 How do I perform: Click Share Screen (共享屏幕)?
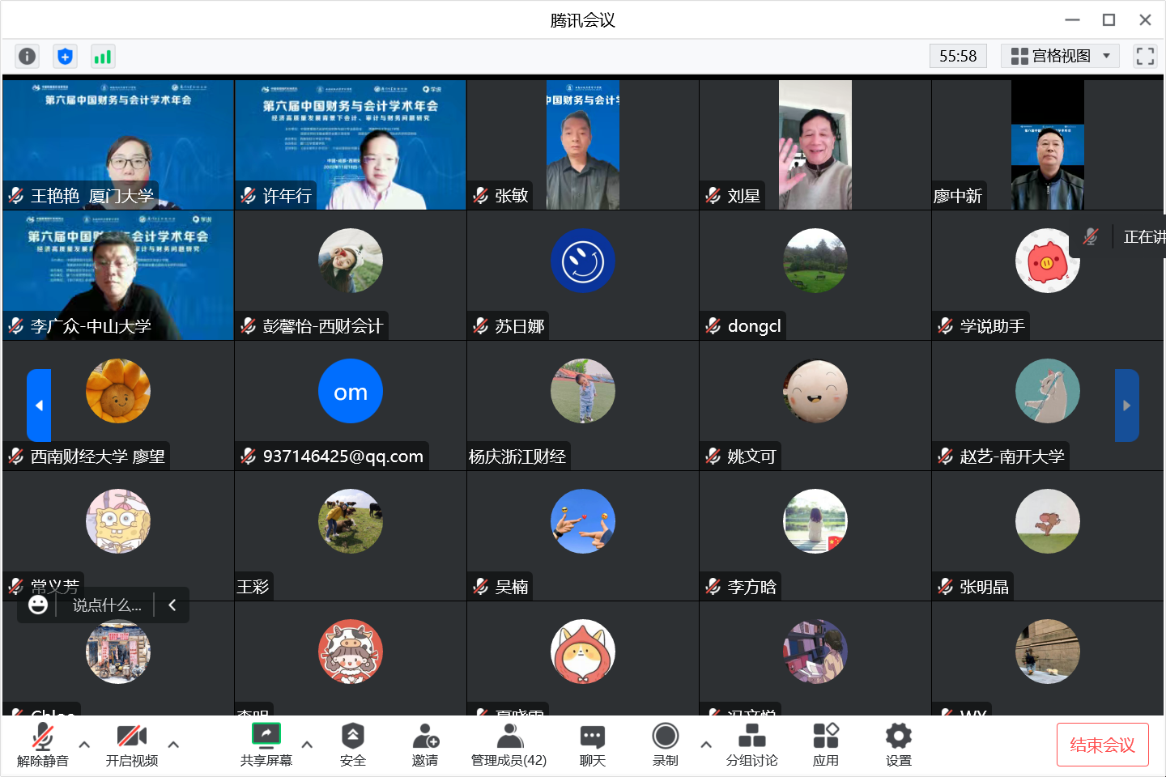pos(266,745)
